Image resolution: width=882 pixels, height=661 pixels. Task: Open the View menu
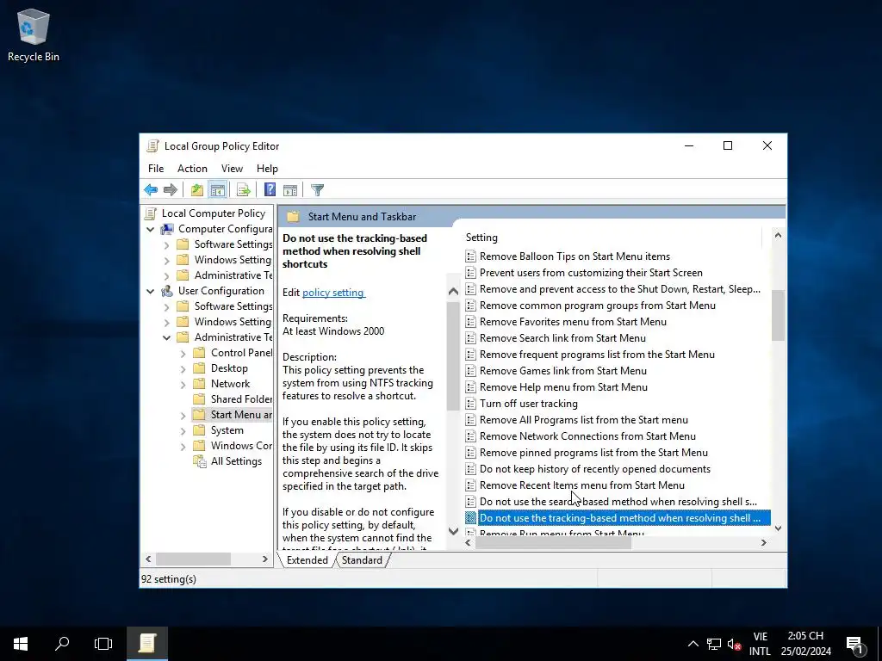(232, 169)
